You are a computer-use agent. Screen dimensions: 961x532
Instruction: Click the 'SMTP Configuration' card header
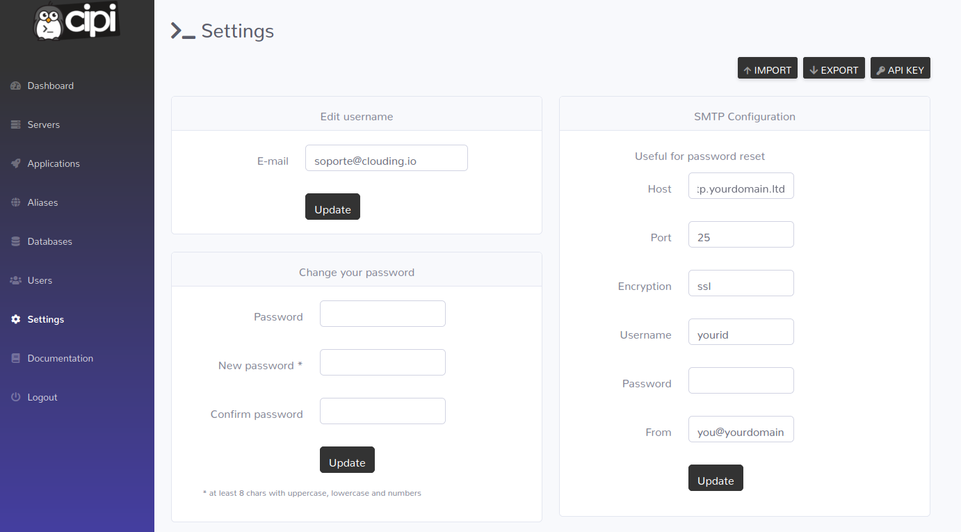click(x=745, y=113)
